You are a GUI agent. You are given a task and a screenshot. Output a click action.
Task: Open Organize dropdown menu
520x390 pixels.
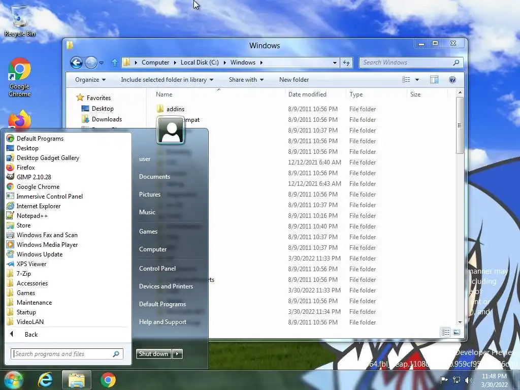[x=90, y=80]
